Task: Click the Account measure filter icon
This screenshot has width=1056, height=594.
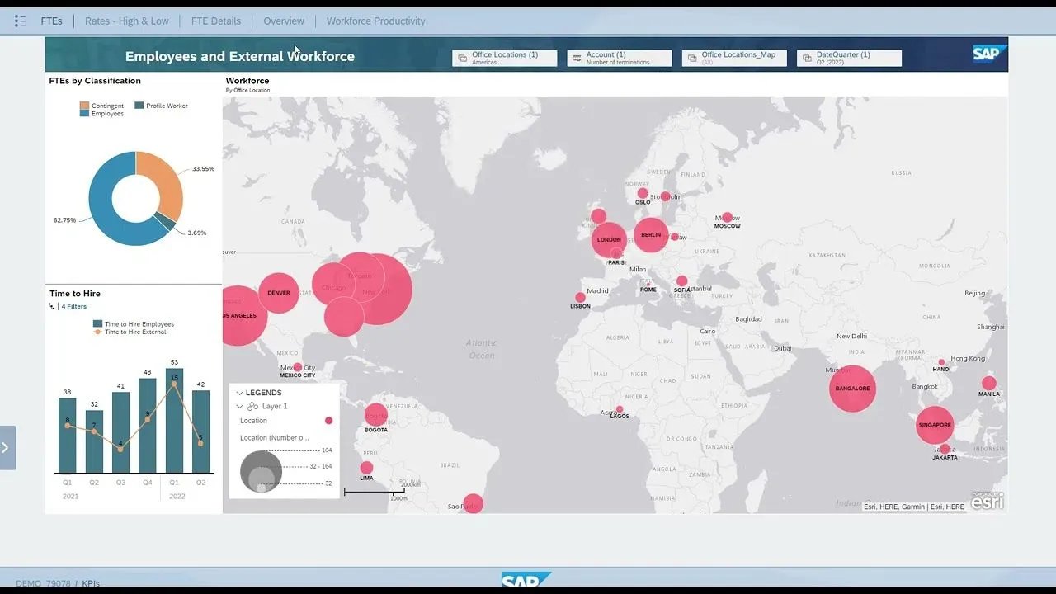Action: pos(577,58)
